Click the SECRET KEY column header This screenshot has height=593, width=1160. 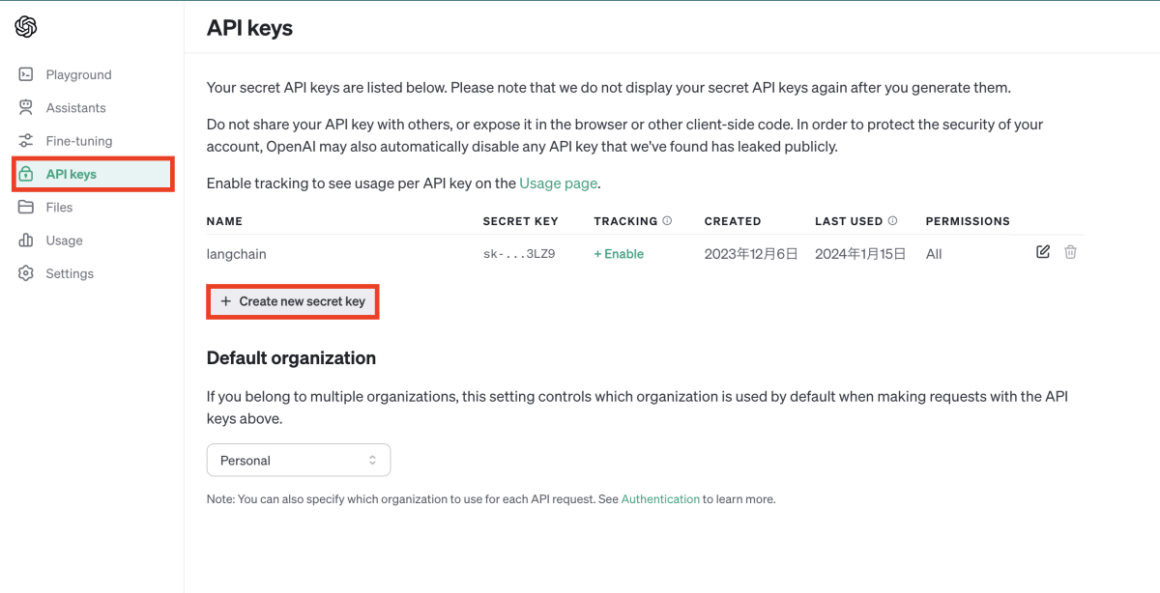(521, 221)
